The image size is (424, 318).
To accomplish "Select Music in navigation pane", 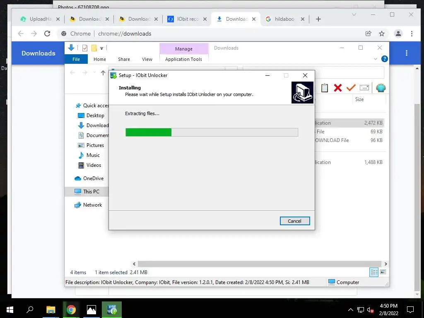I will coord(89,155).
